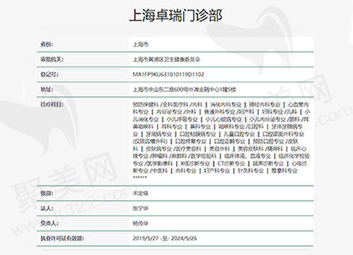
Task: Click the trailing ellipsis dots under specialties
Action: [x=140, y=178]
